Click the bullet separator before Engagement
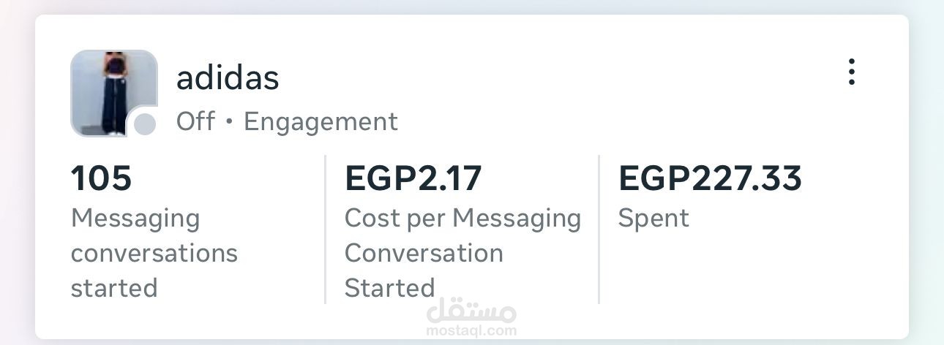Viewport: 944px width, 345px height. (x=229, y=122)
